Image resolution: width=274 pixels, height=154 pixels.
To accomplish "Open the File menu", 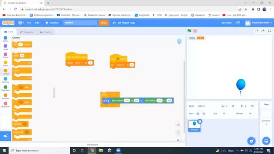I will 29,23.
